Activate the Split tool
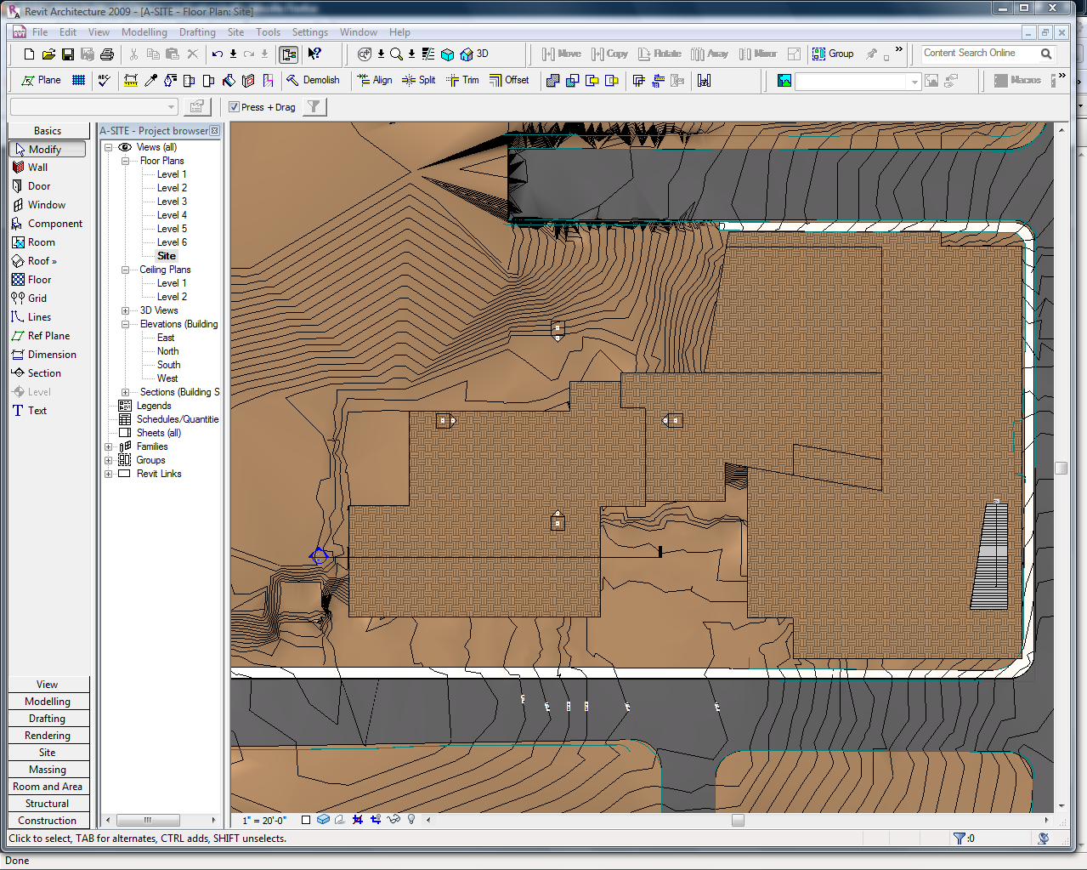The width and height of the screenshot is (1087, 870). click(x=419, y=80)
